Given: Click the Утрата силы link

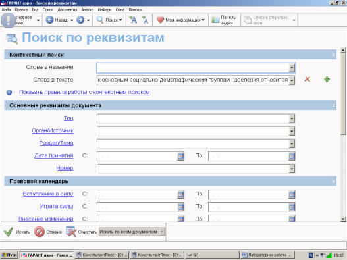Looking at the screenshot, I should pyautogui.click(x=57, y=207).
